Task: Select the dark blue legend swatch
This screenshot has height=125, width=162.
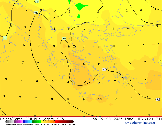Action: 24,122
